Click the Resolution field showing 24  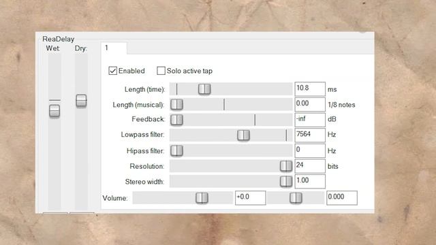[x=310, y=166]
